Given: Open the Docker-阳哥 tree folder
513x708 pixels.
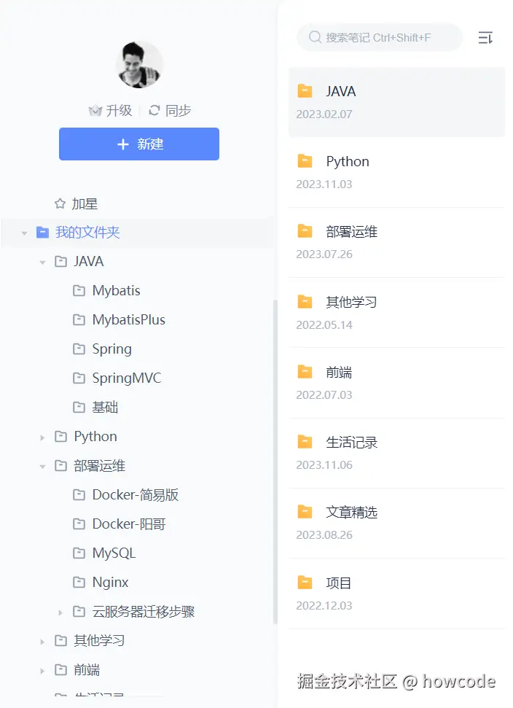Looking at the screenshot, I should tap(128, 524).
